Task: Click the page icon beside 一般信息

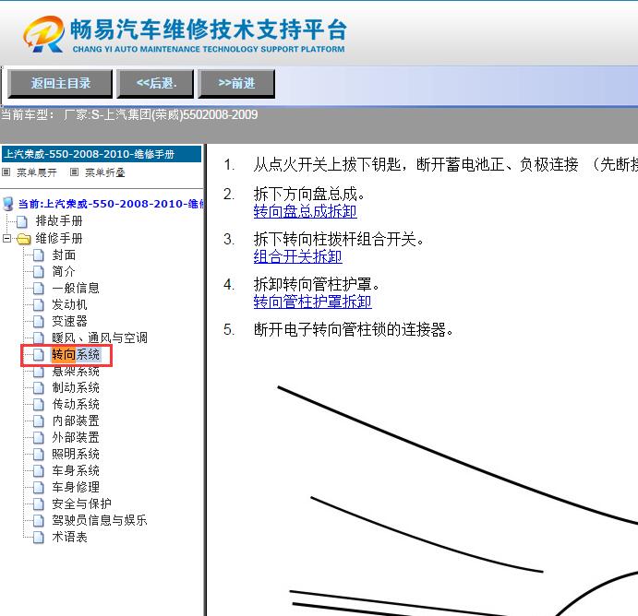Action: click(38, 288)
